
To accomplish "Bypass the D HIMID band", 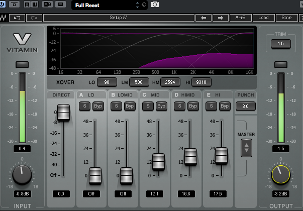I will tap(193, 106).
